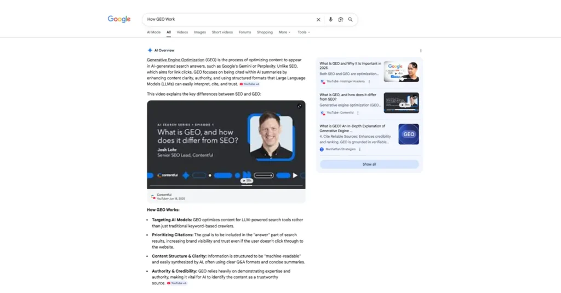Screen dimensions: 561x293
Task: Click the Hostinger Academy video thumbnail
Action: coord(401,72)
